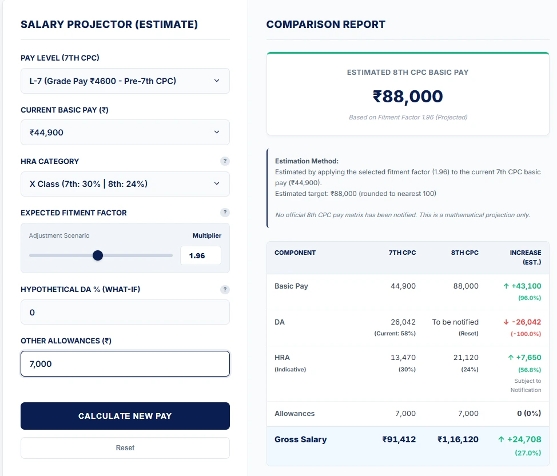Click the DA To be notified cell
Viewport: 557px width, 476px height.
click(455, 322)
